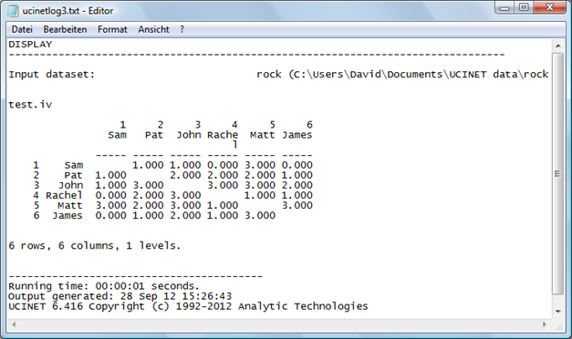Open the Bearbeiten menu
Viewport: 572px width, 339px height.
point(65,29)
